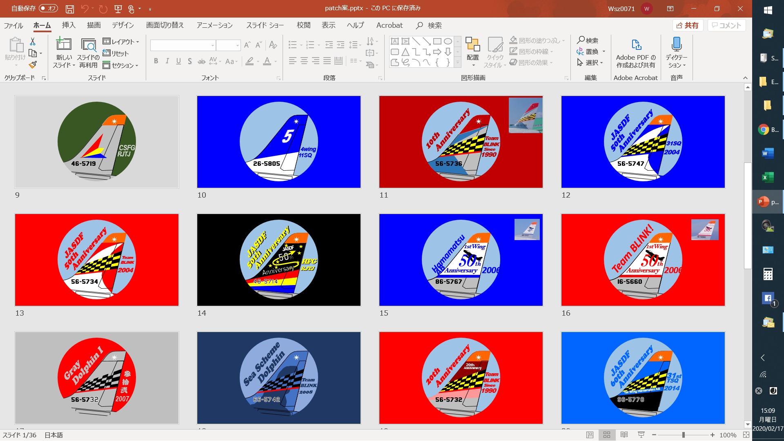Image resolution: width=784 pixels, height=441 pixels.
Task: Open the font color A swatch
Action: click(x=267, y=61)
